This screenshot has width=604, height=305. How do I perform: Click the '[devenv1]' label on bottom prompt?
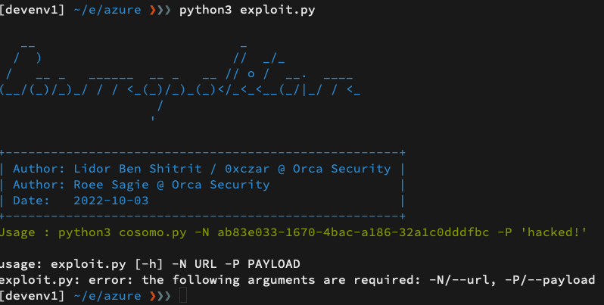point(32,296)
